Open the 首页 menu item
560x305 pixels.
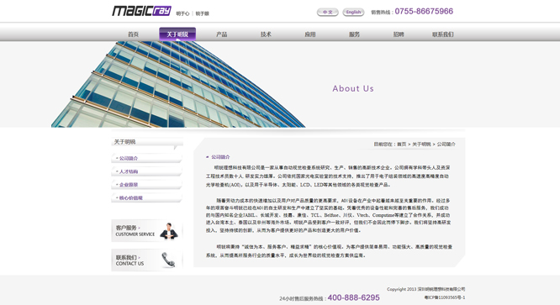click(x=133, y=34)
